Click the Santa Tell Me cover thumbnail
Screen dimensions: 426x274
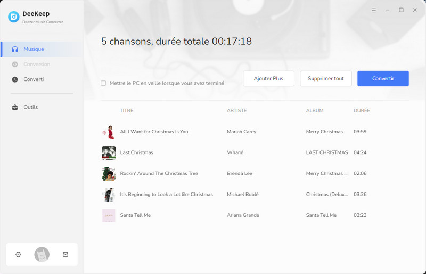coord(109,215)
